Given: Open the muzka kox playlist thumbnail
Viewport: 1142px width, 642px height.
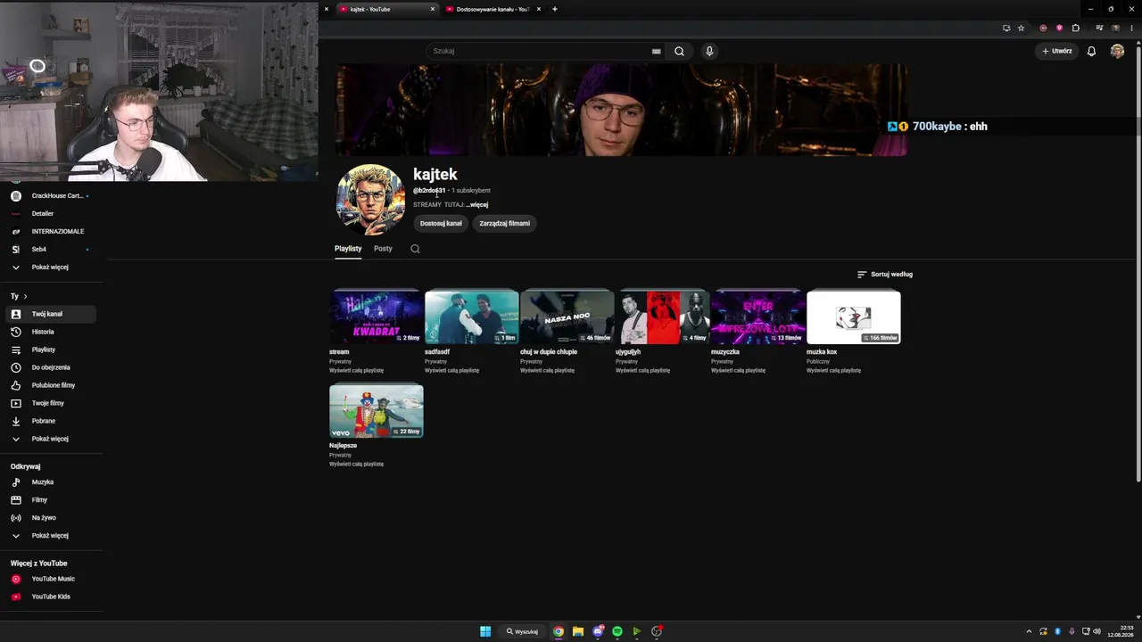Looking at the screenshot, I should [x=854, y=317].
